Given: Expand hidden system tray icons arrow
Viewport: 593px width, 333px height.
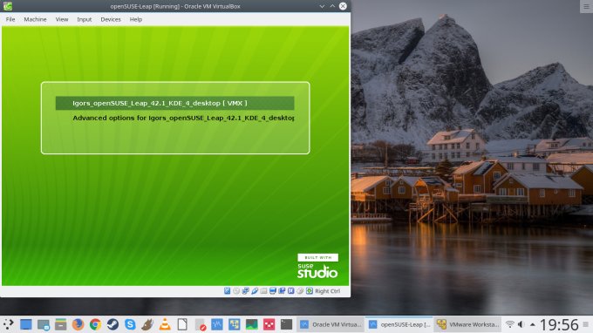Looking at the screenshot, I should (x=533, y=324).
